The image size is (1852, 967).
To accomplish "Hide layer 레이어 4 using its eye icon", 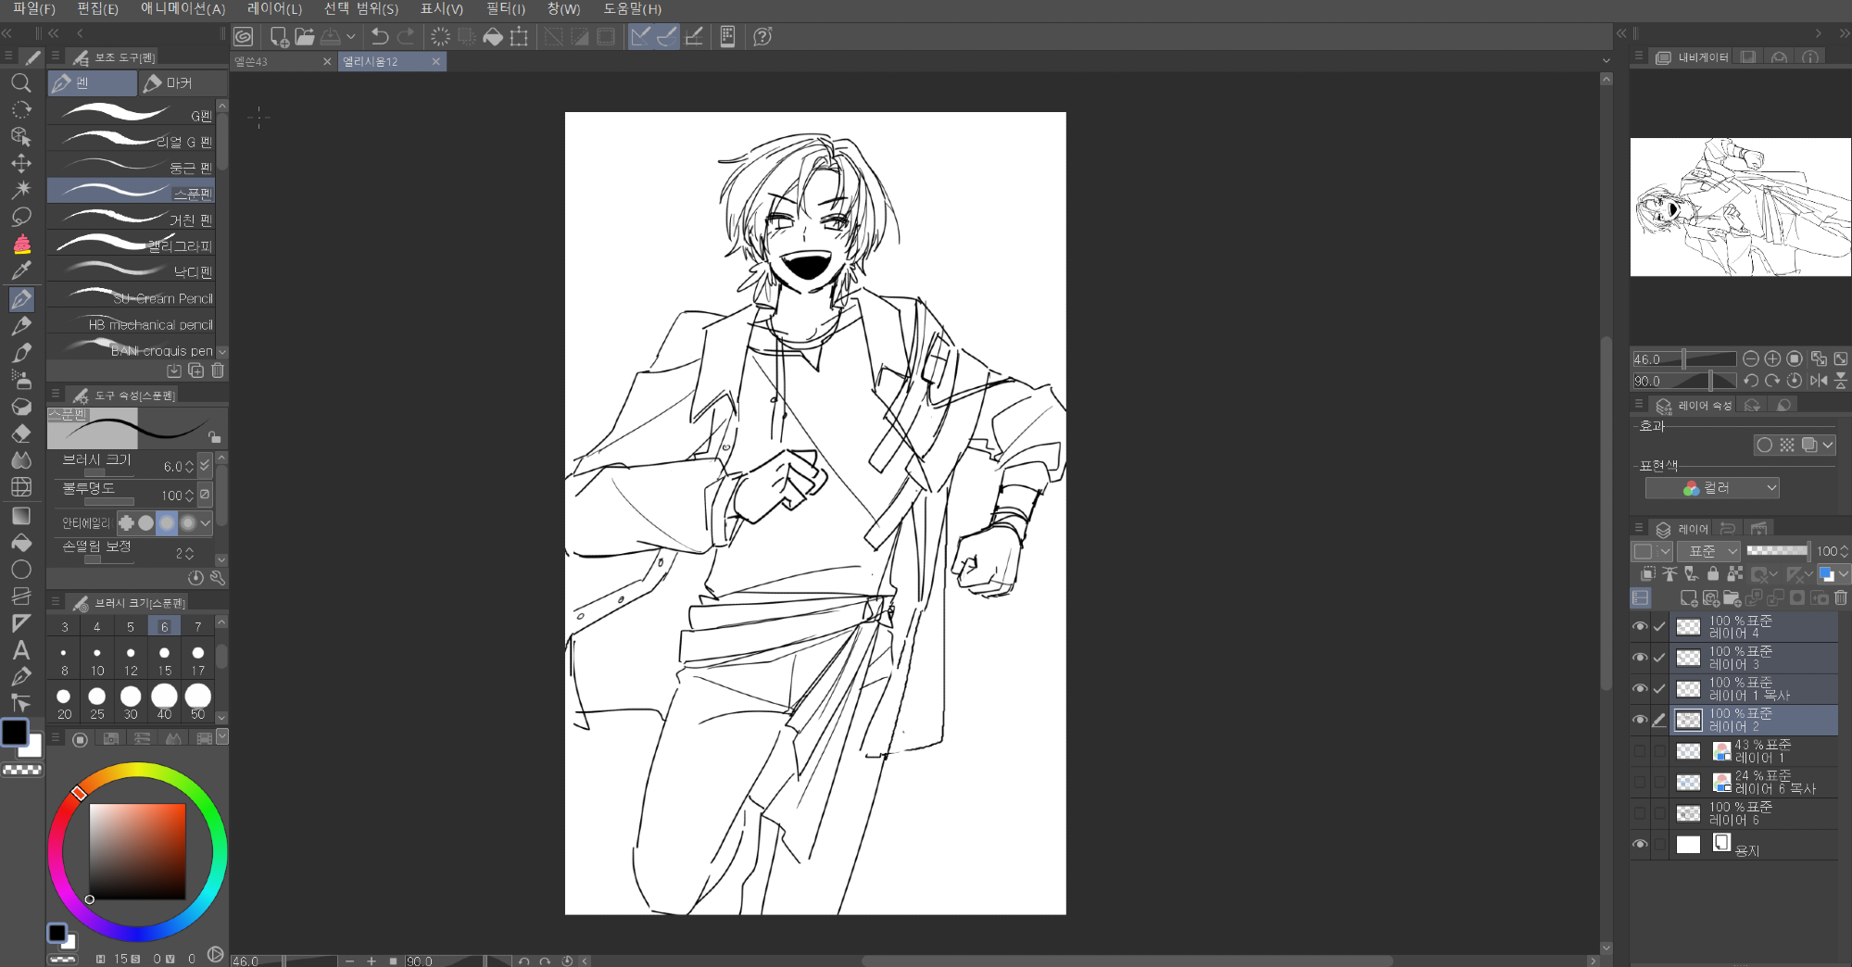I will [1640, 627].
